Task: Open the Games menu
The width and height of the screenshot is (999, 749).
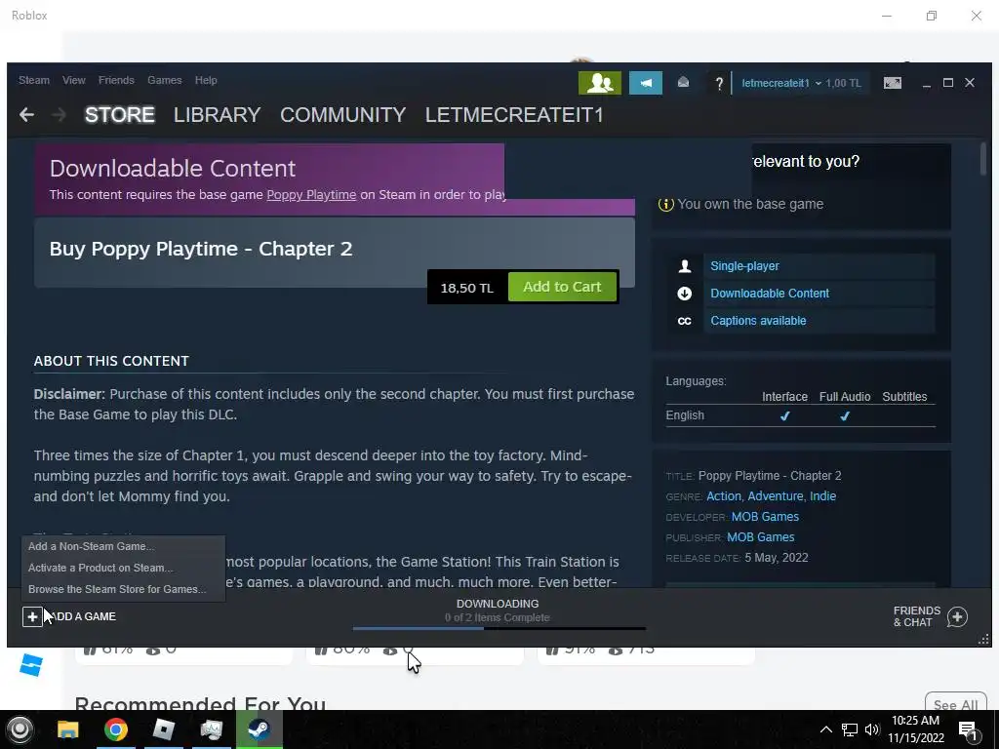Action: [164, 80]
